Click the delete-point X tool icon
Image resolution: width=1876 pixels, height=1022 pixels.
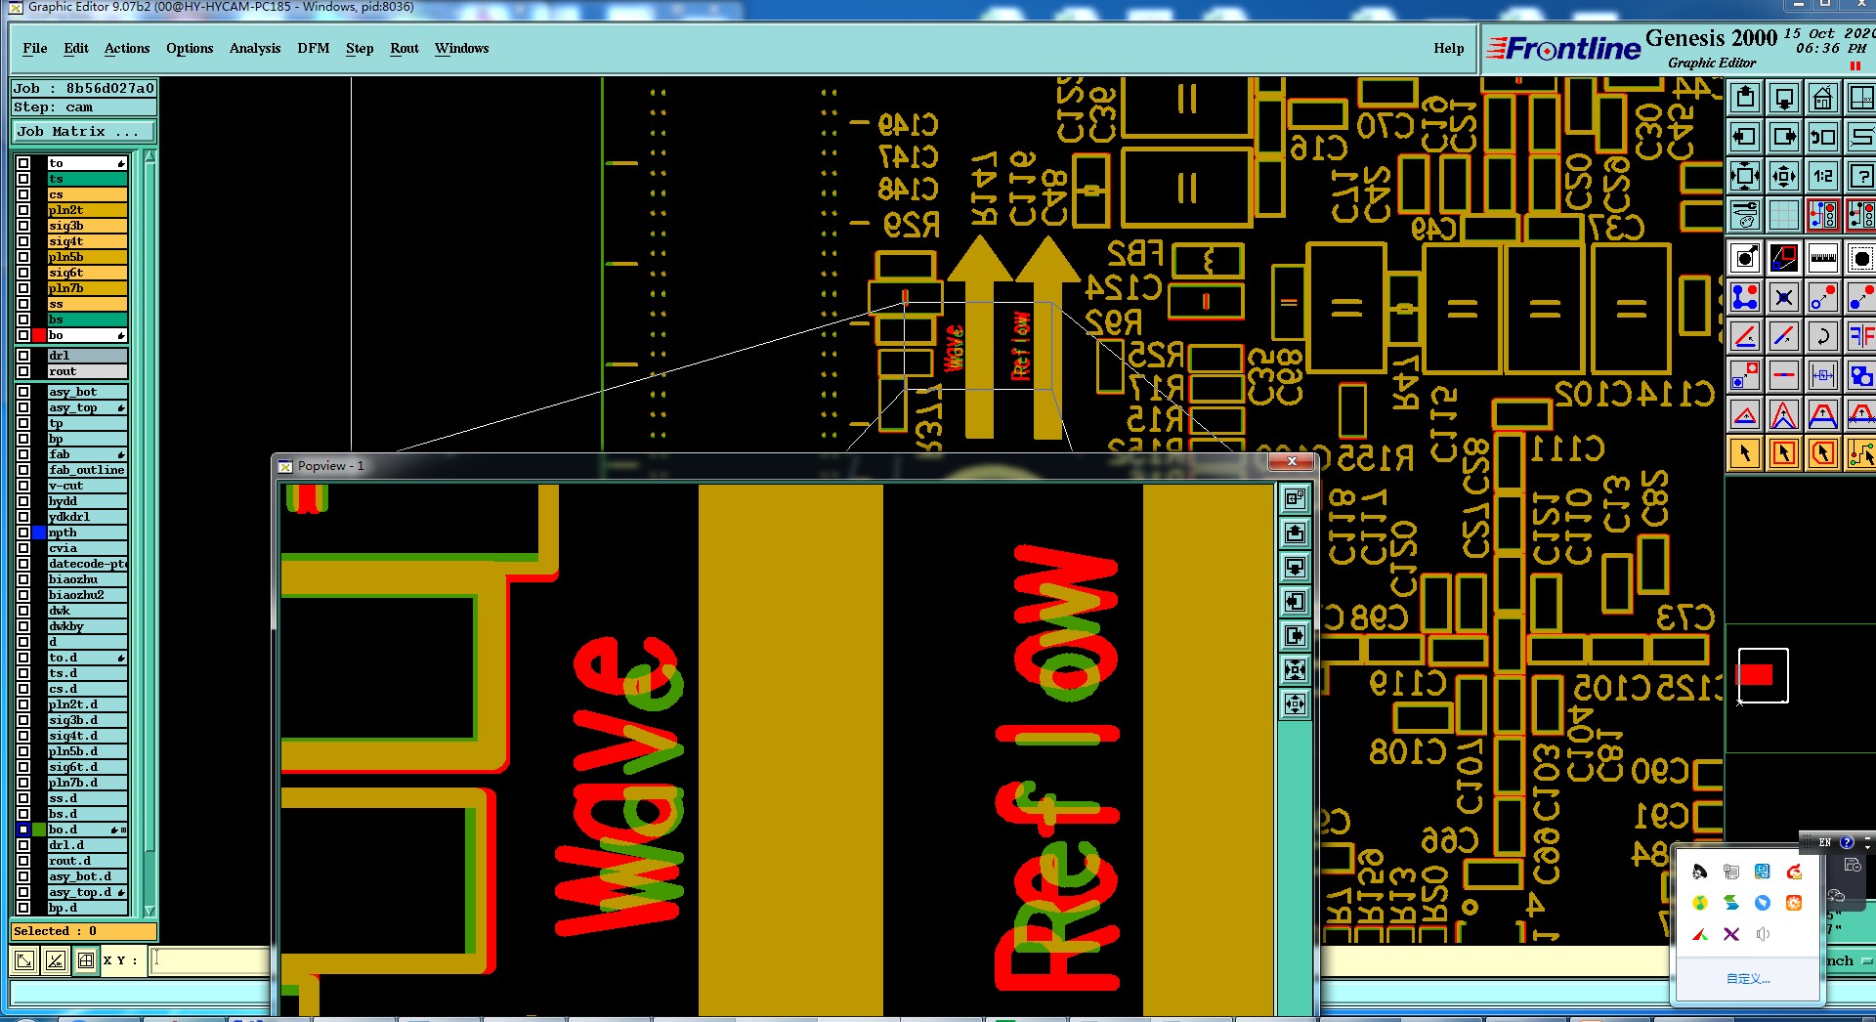tap(1784, 297)
